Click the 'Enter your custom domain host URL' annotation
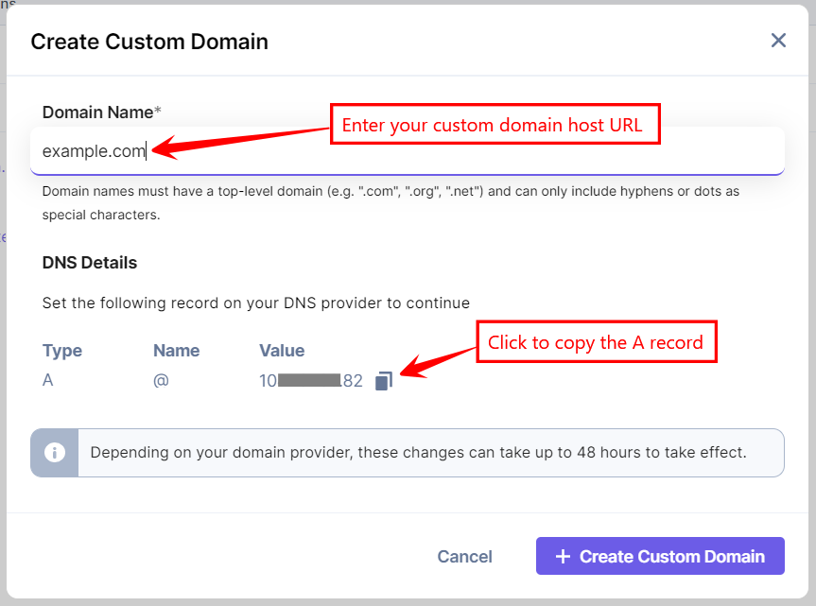Screen dimensions: 816x606 click(495, 124)
